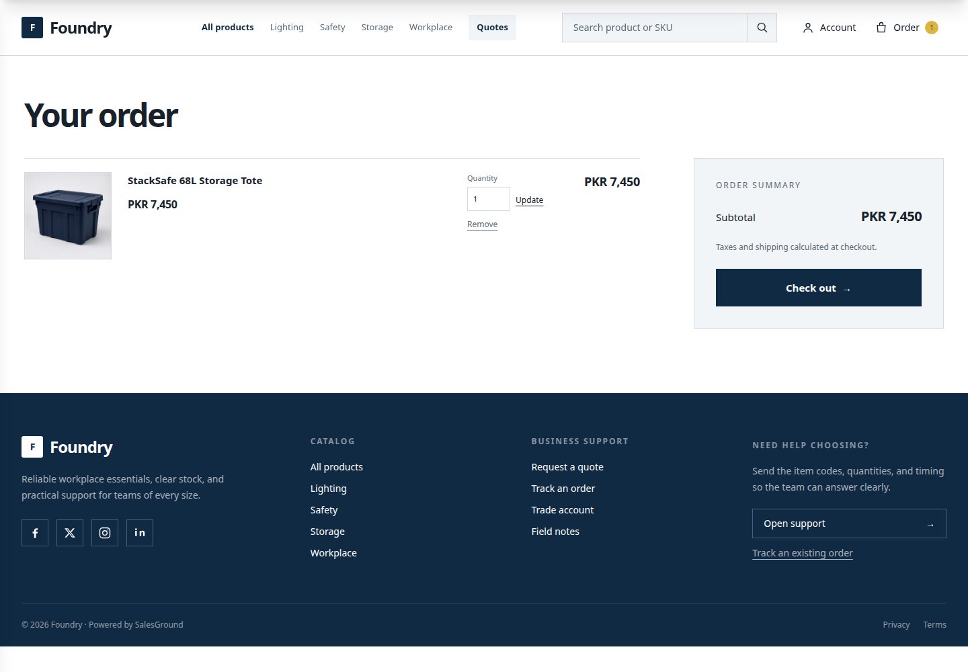Click the Account user icon
Viewport: 968px width, 672px height.
(x=808, y=28)
